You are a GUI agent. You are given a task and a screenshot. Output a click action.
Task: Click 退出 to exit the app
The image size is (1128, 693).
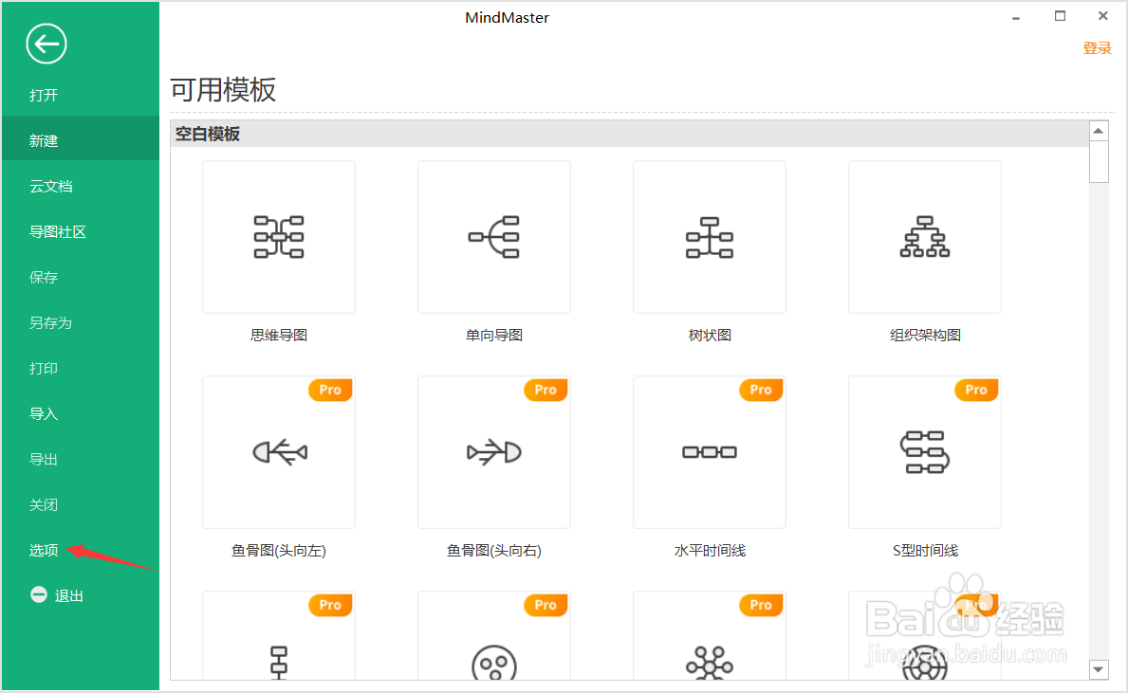(x=69, y=596)
